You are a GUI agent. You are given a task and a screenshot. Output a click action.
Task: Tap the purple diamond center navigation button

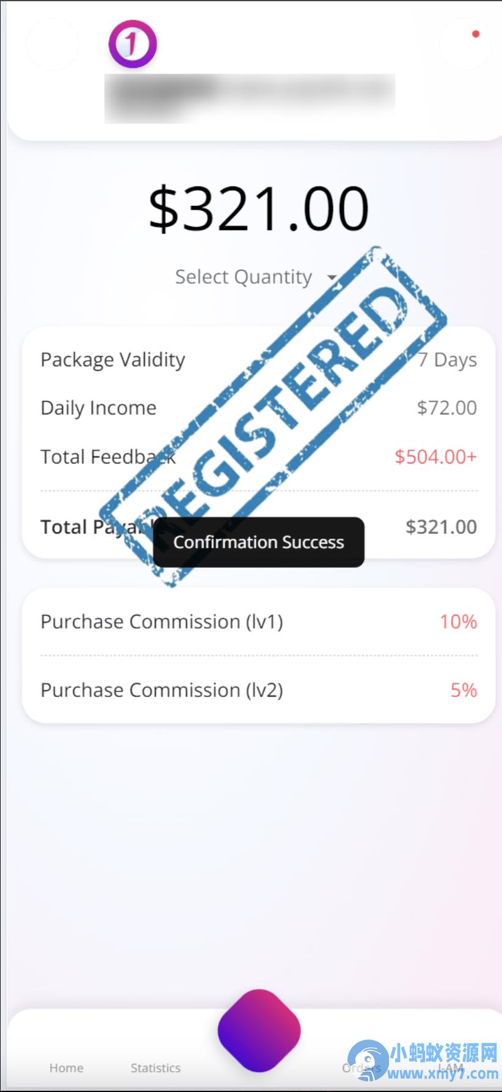(259, 1030)
